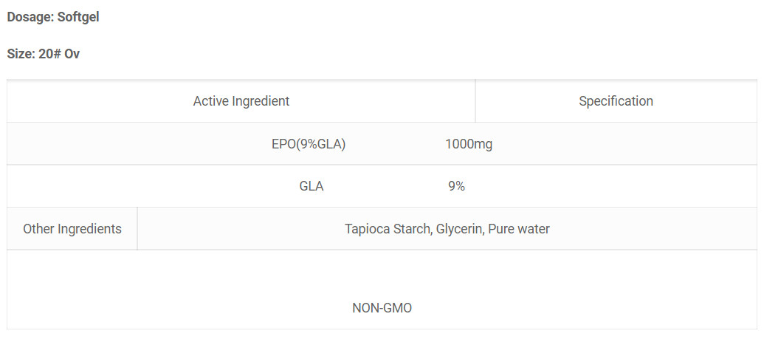This screenshot has height=342, width=764.
Task: Click the 'Dosage:' label text
Action: point(30,17)
